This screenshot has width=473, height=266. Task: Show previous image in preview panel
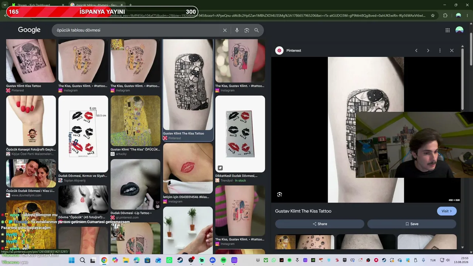click(x=416, y=51)
